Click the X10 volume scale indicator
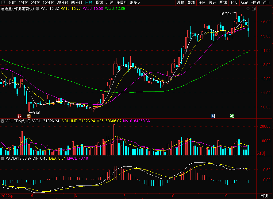This screenshot has width=273, height=199. [260, 153]
